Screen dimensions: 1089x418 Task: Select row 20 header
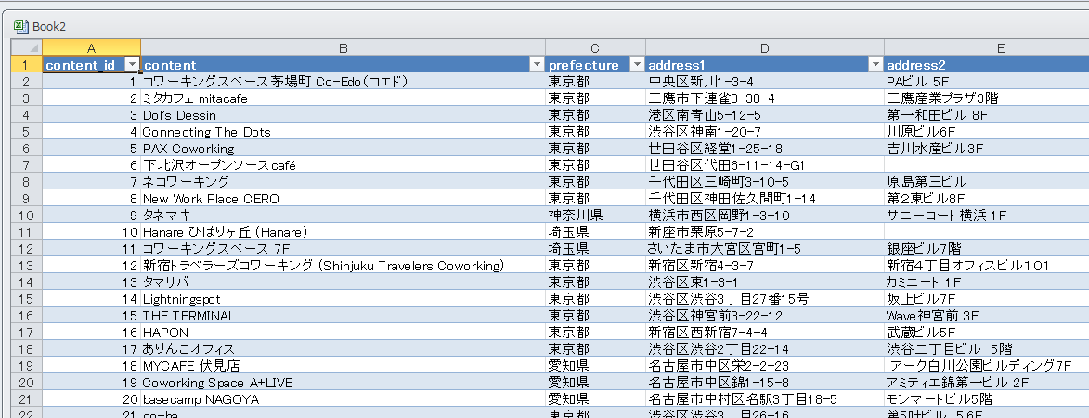[27, 381]
